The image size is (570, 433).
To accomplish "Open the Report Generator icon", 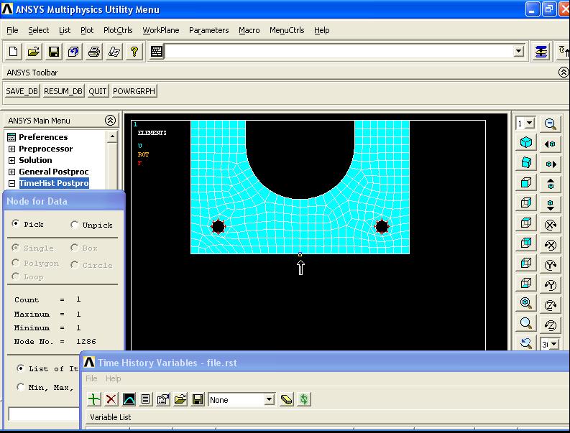I will pos(114,52).
